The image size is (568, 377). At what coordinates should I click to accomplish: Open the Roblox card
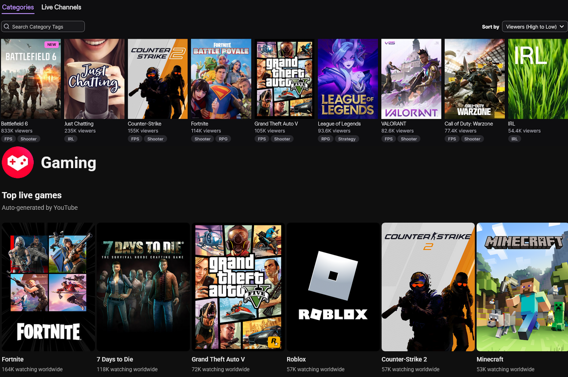pyautogui.click(x=333, y=287)
